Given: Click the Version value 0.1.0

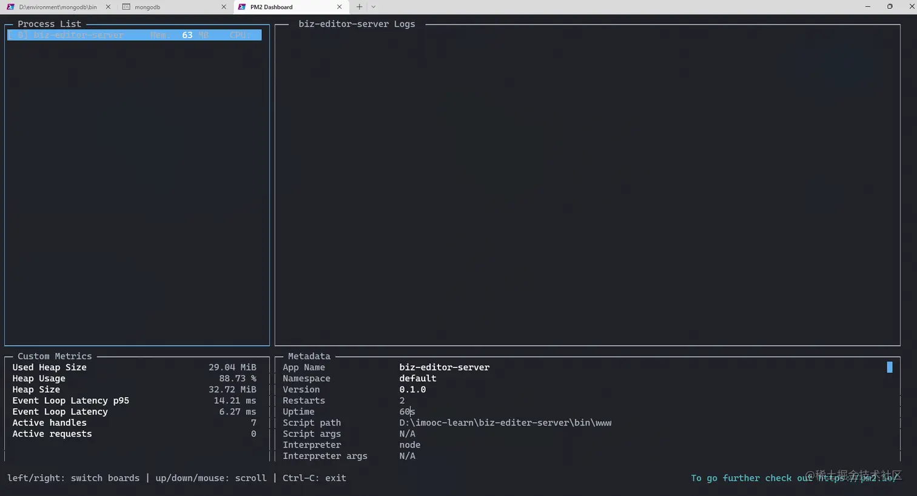Looking at the screenshot, I should coord(412,389).
